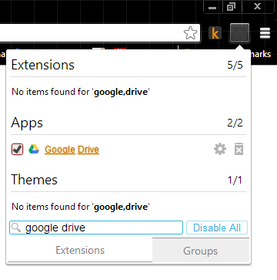Viewport: 277px width, 280px height.
Task: Open the Google Drive app link
Action: tap(72, 150)
